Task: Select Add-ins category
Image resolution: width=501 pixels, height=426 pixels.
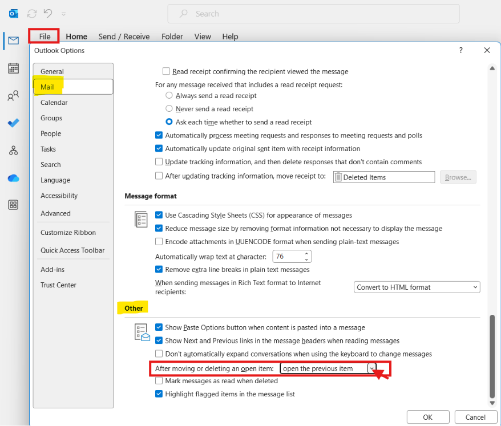Action: [73, 270]
